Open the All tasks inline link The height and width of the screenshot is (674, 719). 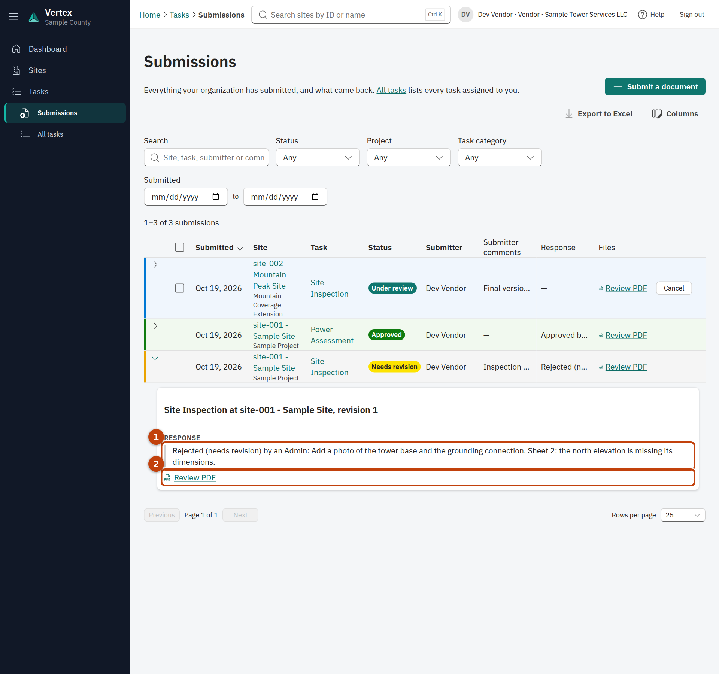(391, 90)
